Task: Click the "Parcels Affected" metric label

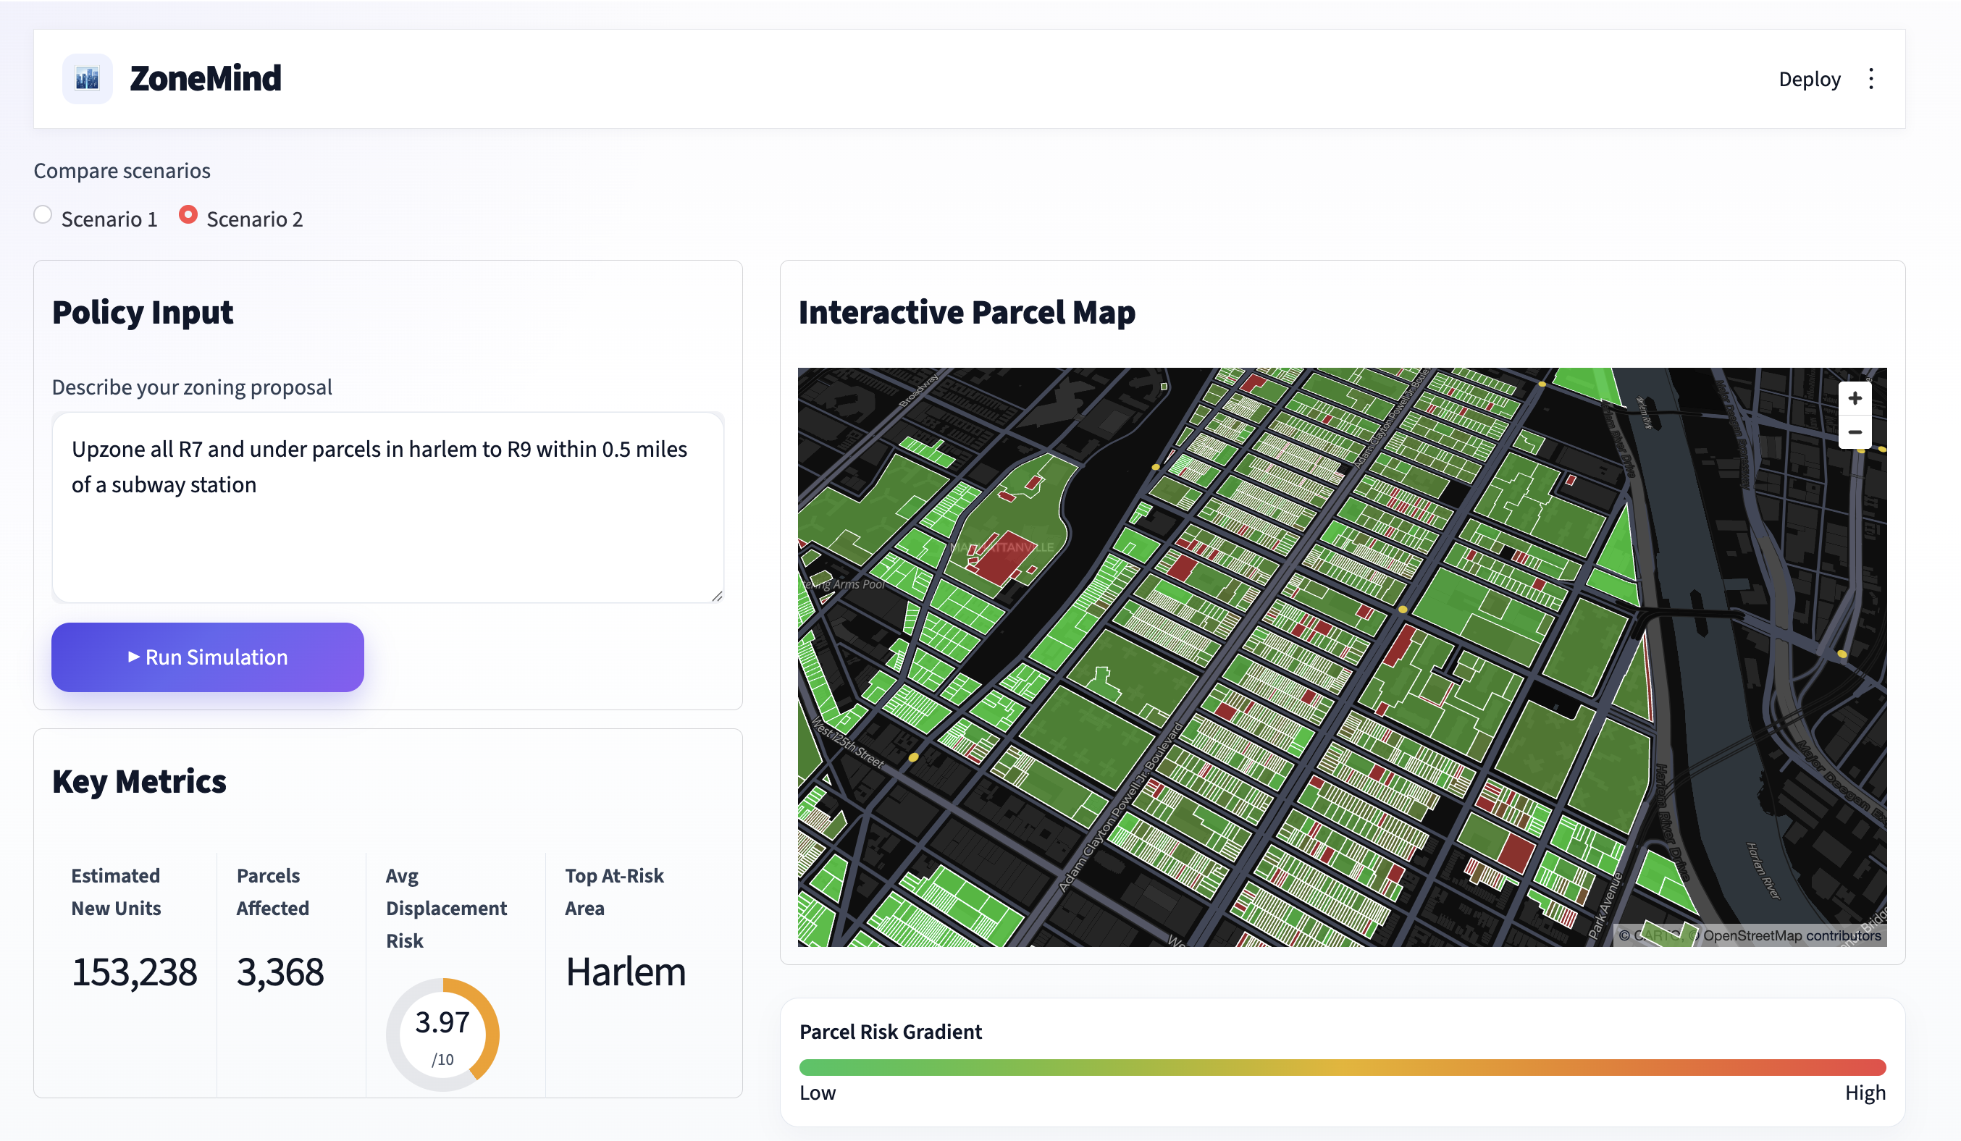Action: (x=273, y=892)
